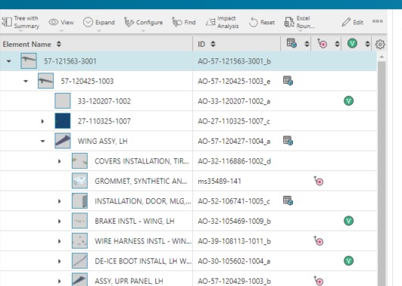The image size is (402, 286).
Task: Click the dark blue 27-110325-1007 thumbnail
Action: pyautogui.click(x=63, y=121)
